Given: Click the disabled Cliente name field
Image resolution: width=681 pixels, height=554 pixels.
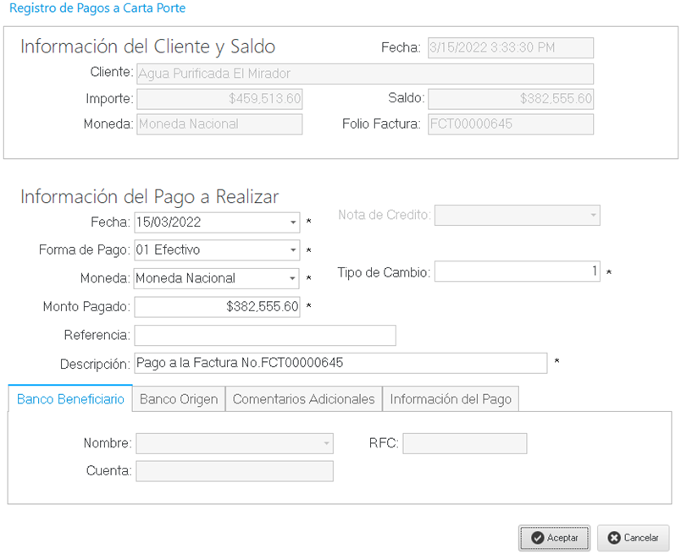Looking at the screenshot, I should 365,74.
